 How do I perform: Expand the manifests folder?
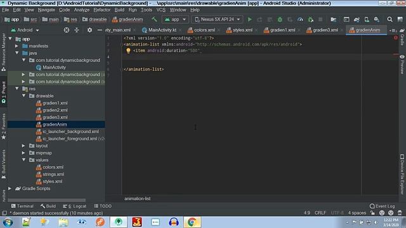pyautogui.click(x=17, y=46)
